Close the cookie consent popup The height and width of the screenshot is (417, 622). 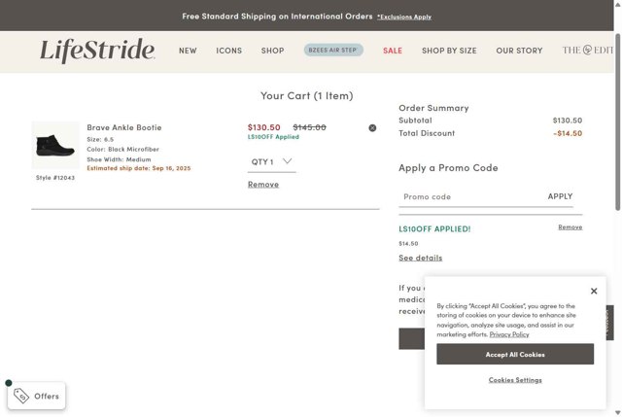point(594,291)
